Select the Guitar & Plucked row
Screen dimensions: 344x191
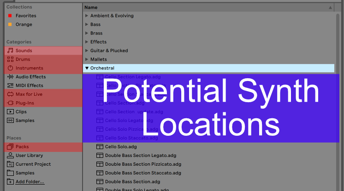click(x=208, y=50)
